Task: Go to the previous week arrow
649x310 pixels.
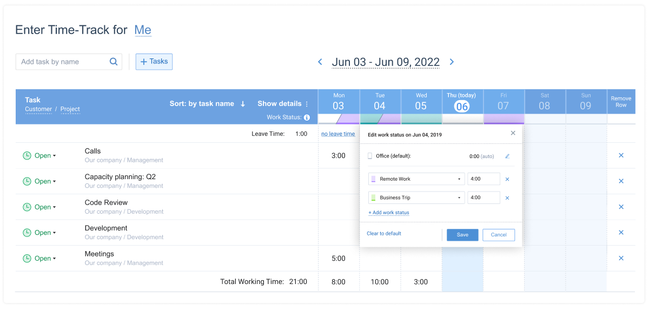Action: tap(320, 62)
